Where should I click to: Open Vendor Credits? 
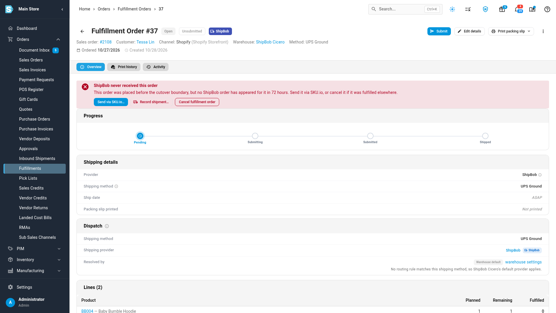tap(35, 198)
